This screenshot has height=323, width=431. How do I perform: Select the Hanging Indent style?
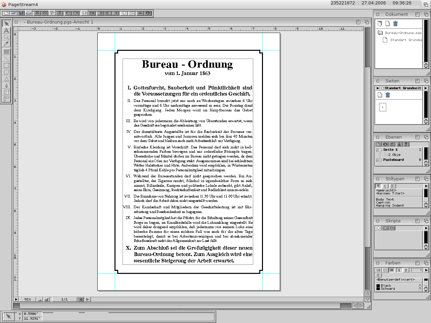390,206
